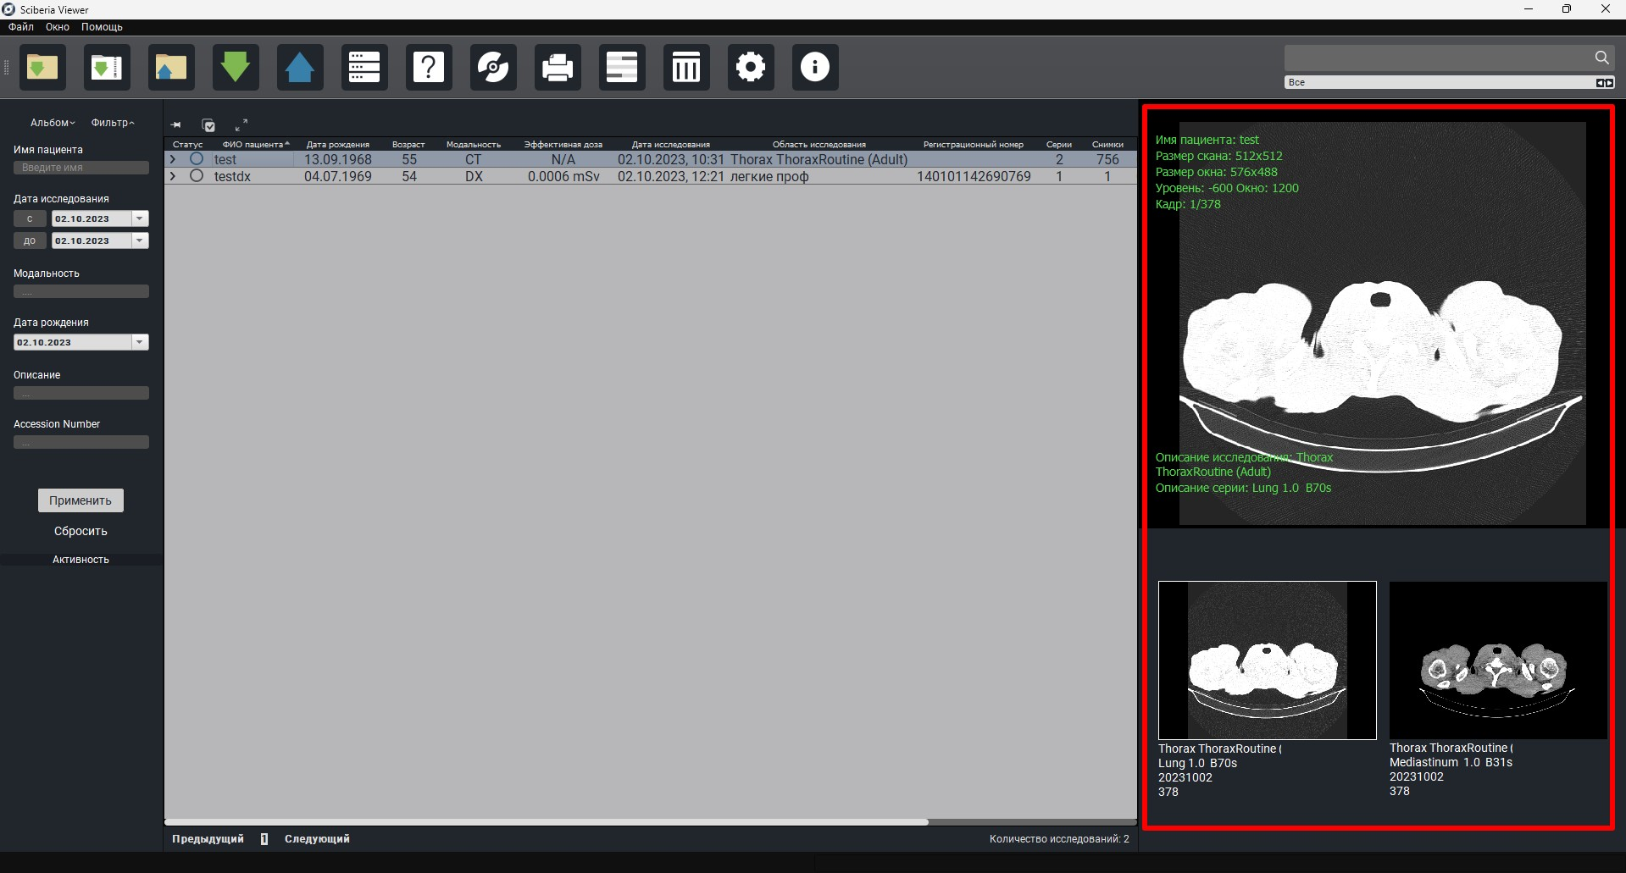This screenshot has width=1626, height=873.
Task: Click the printer icon
Action: 558,67
